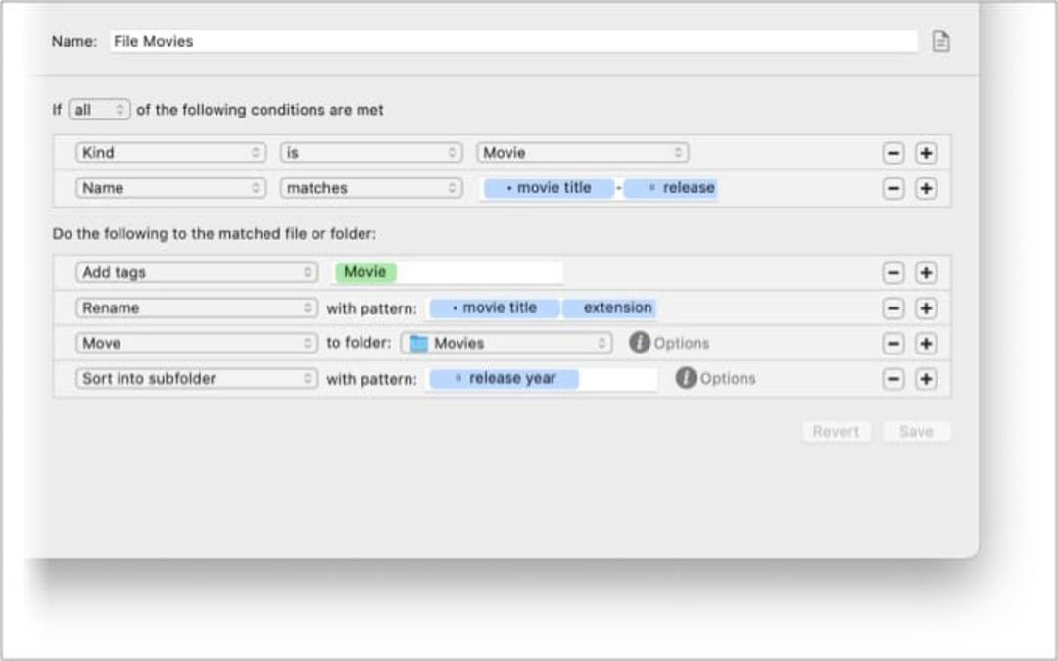1058x661 pixels.
Task: Add action after Sort into subfolder row
Action: [x=926, y=379]
